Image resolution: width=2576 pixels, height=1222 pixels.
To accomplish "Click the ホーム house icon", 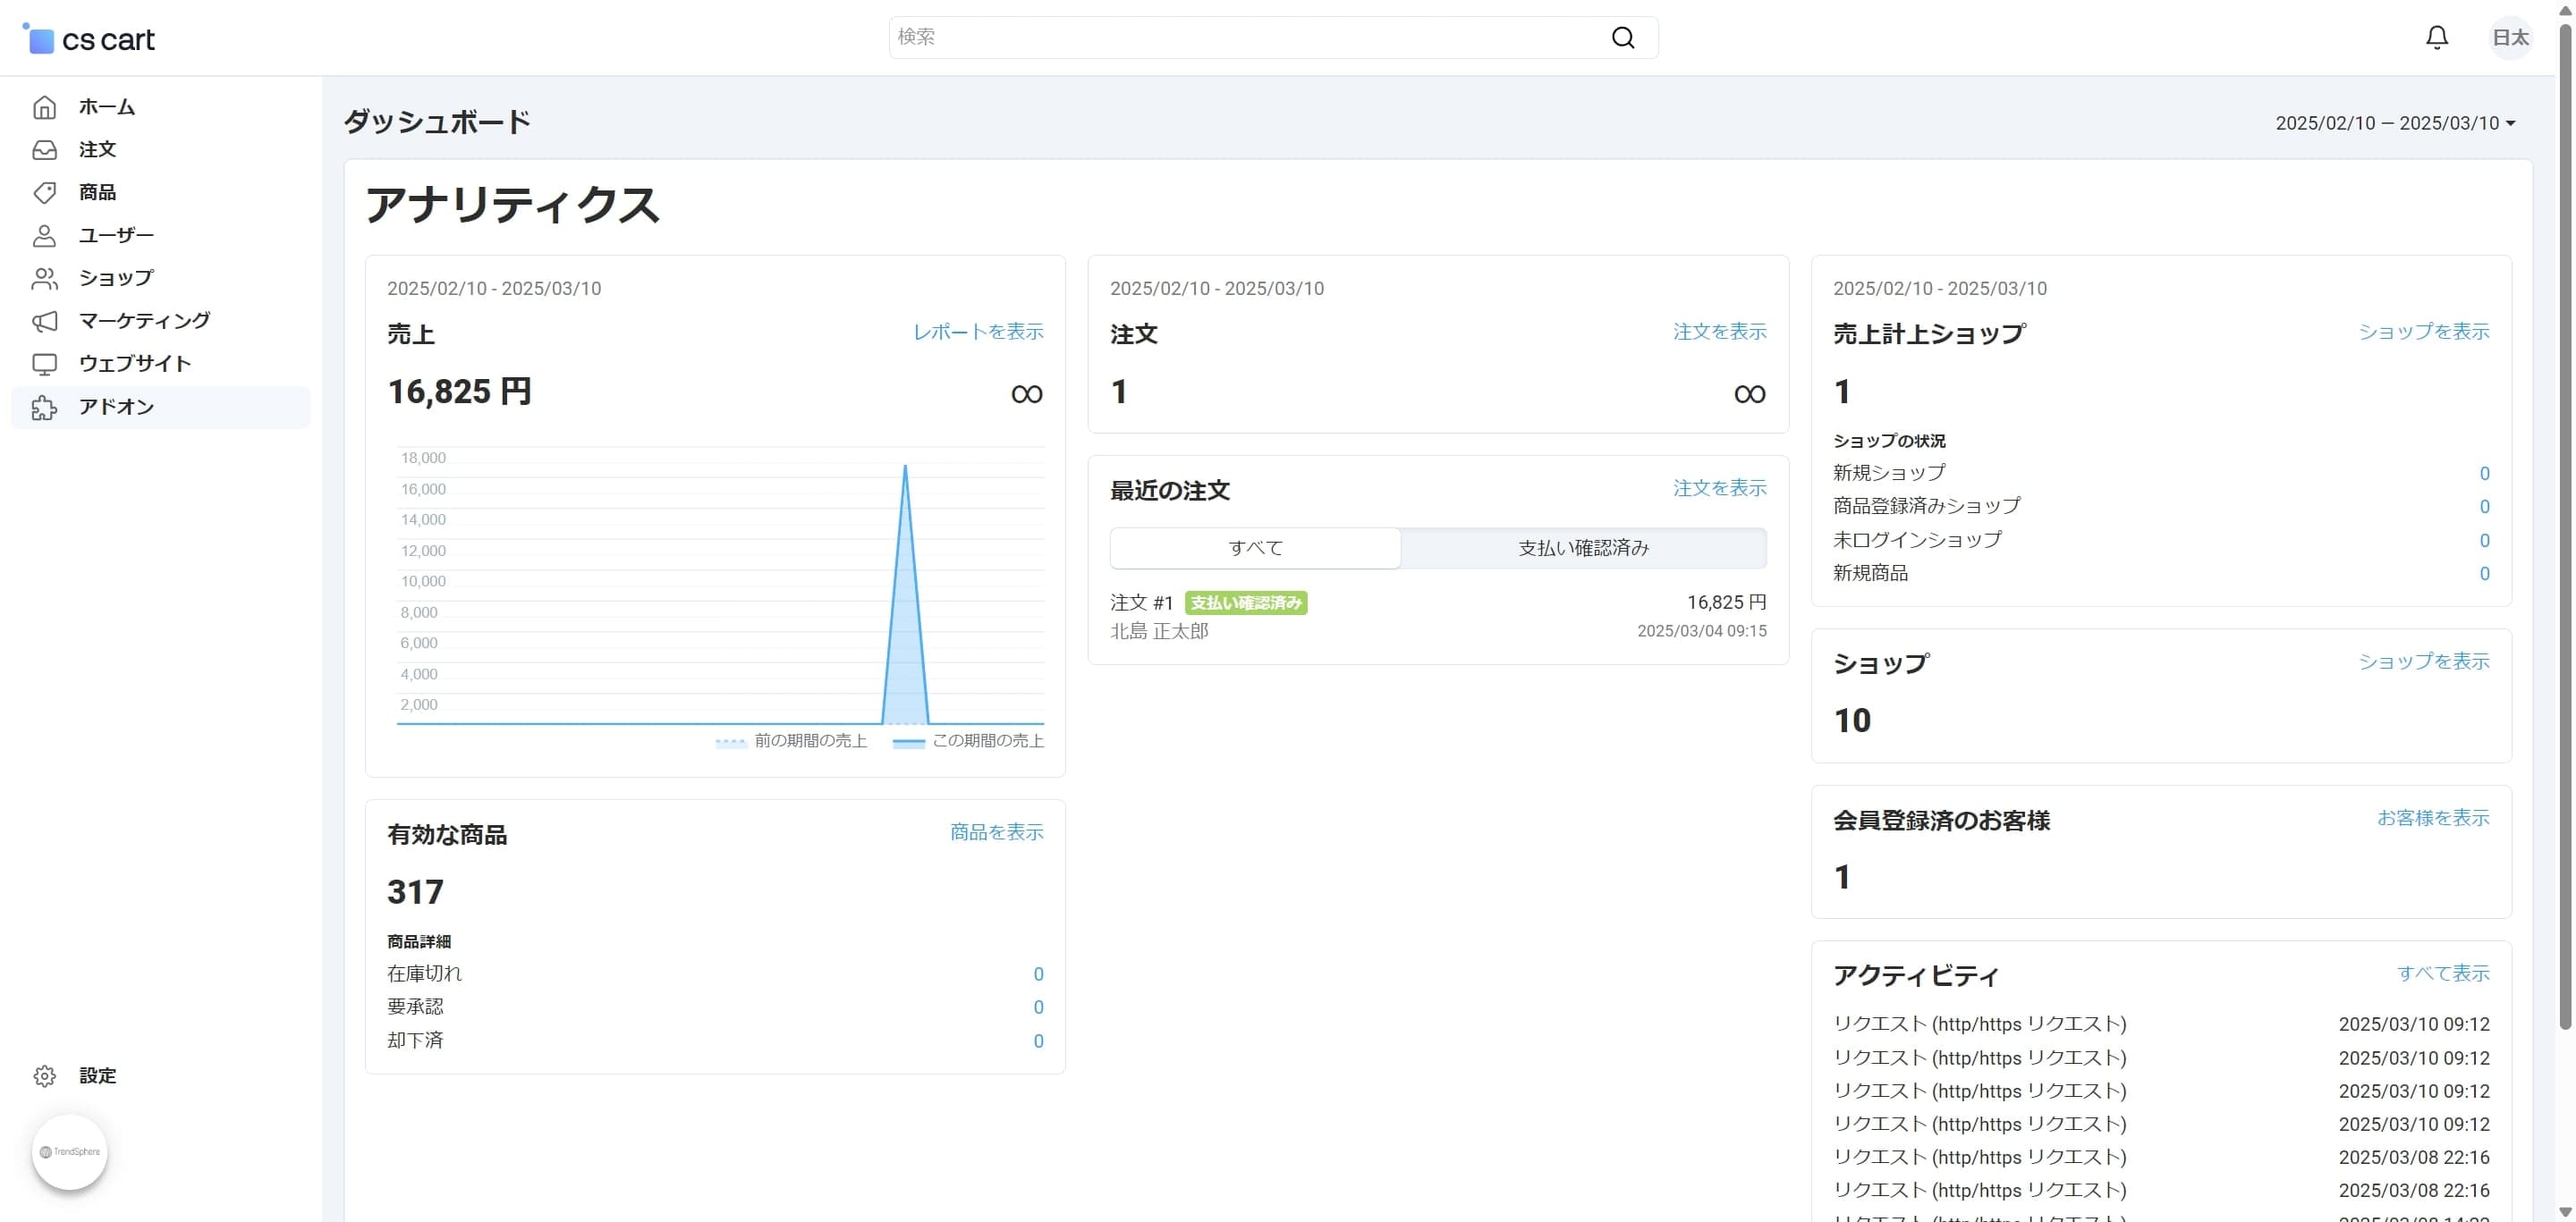I will coord(44,107).
